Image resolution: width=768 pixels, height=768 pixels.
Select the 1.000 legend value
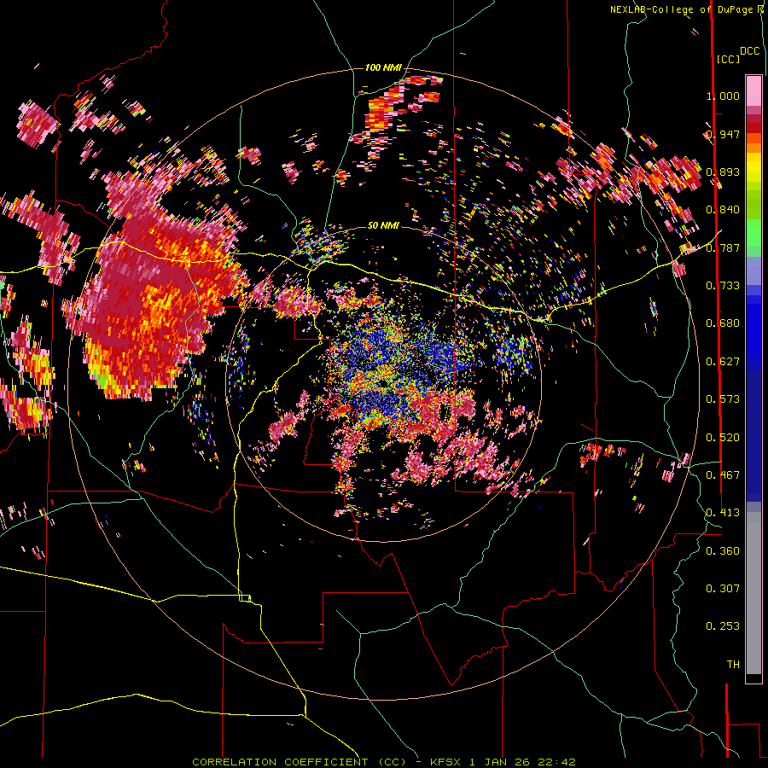[723, 96]
